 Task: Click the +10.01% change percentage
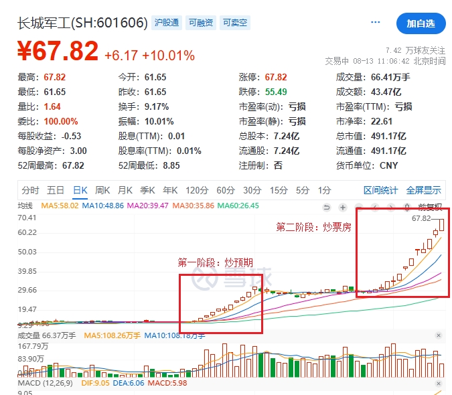click(168, 56)
